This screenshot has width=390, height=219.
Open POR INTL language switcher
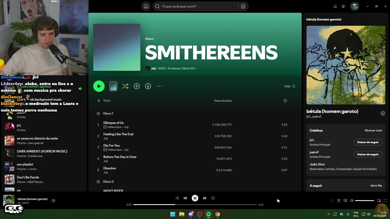(356, 214)
